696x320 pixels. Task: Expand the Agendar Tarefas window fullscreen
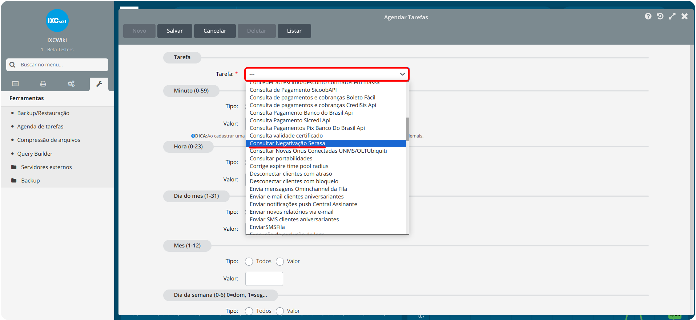click(x=672, y=16)
